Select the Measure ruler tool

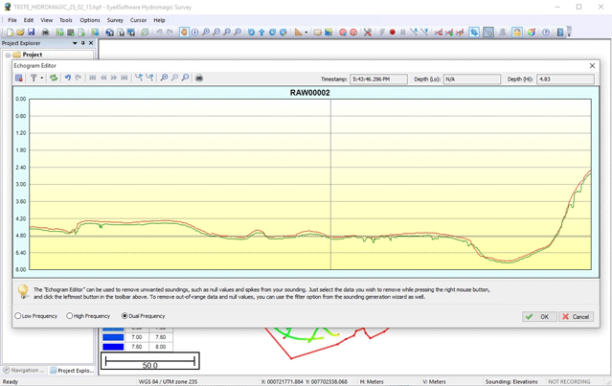298,33
